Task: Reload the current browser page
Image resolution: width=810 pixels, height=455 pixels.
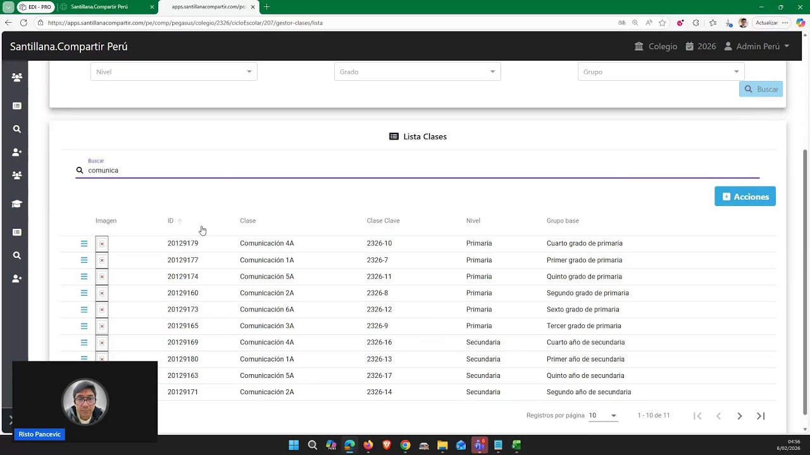Action: click(x=23, y=23)
